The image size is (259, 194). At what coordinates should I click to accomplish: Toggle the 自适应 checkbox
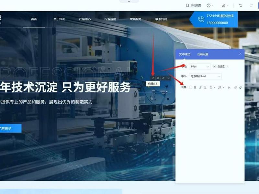click(214, 66)
